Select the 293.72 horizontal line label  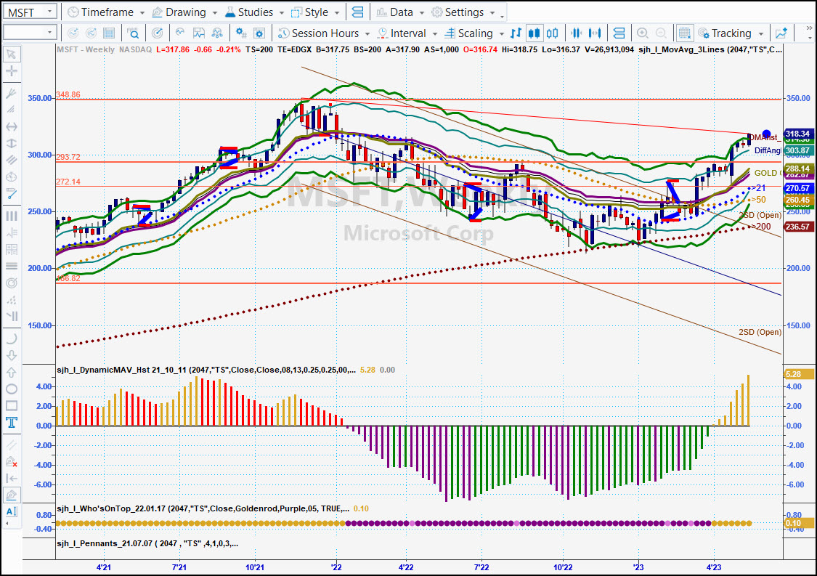pyautogui.click(x=68, y=157)
